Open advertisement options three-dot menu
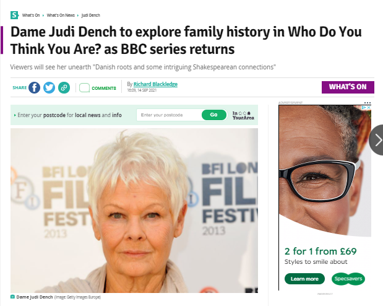 pos(368,103)
